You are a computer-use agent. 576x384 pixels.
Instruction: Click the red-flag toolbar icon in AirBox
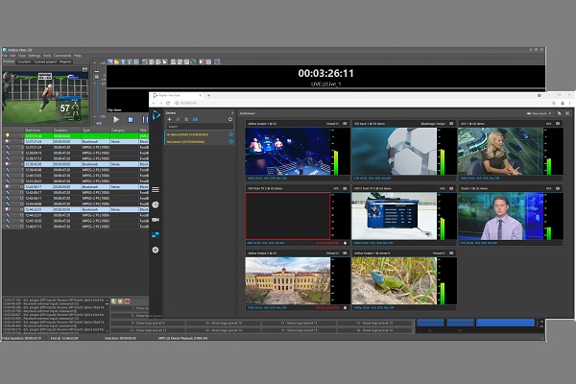202,61
